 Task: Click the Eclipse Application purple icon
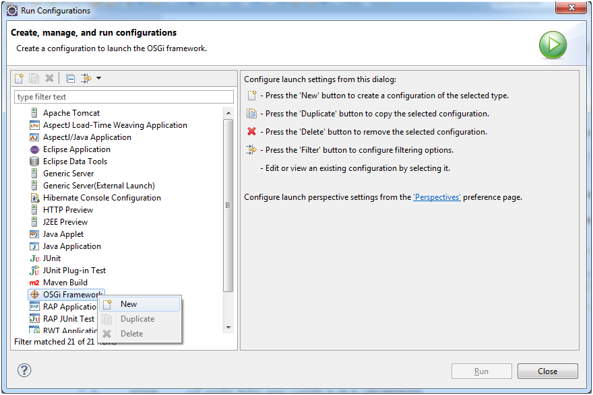[34, 149]
